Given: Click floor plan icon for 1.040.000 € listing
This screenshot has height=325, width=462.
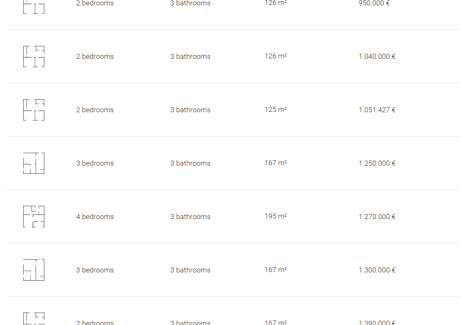Looking at the screenshot, I should 34,56.
